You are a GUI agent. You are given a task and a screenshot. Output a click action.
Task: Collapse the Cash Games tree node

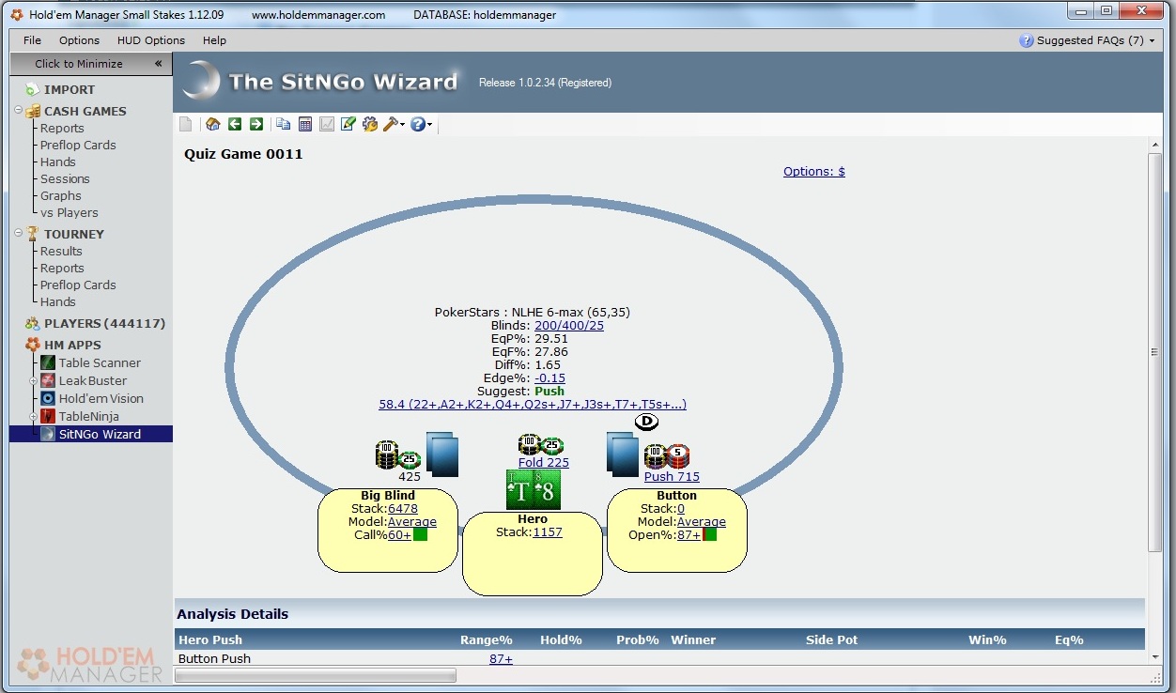pos(18,111)
